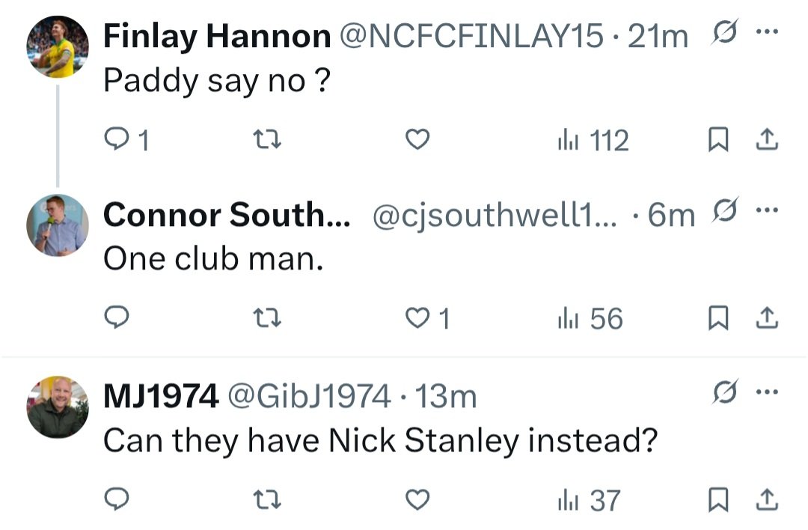This screenshot has height=530, width=808.
Task: Open more options on Connor Southwell's tweet
Action: click(x=768, y=212)
